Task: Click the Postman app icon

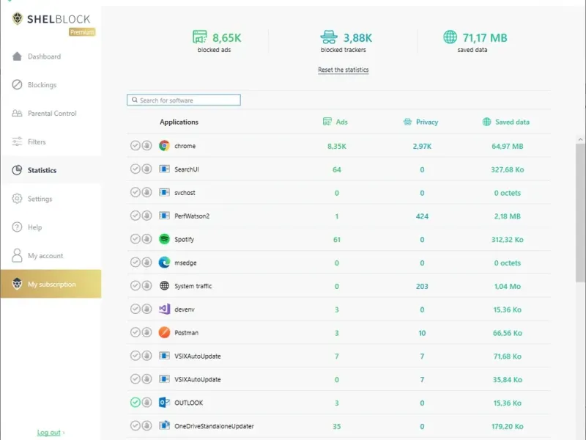Action: 165,332
